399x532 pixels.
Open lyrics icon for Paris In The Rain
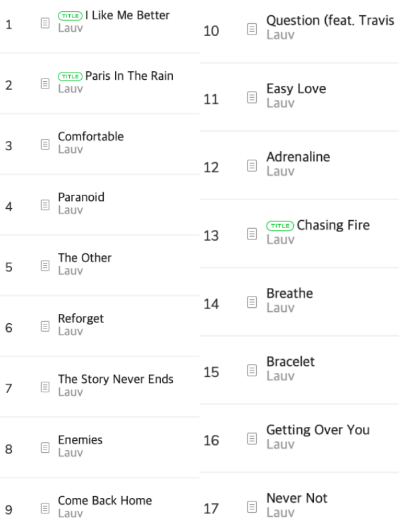click(45, 84)
